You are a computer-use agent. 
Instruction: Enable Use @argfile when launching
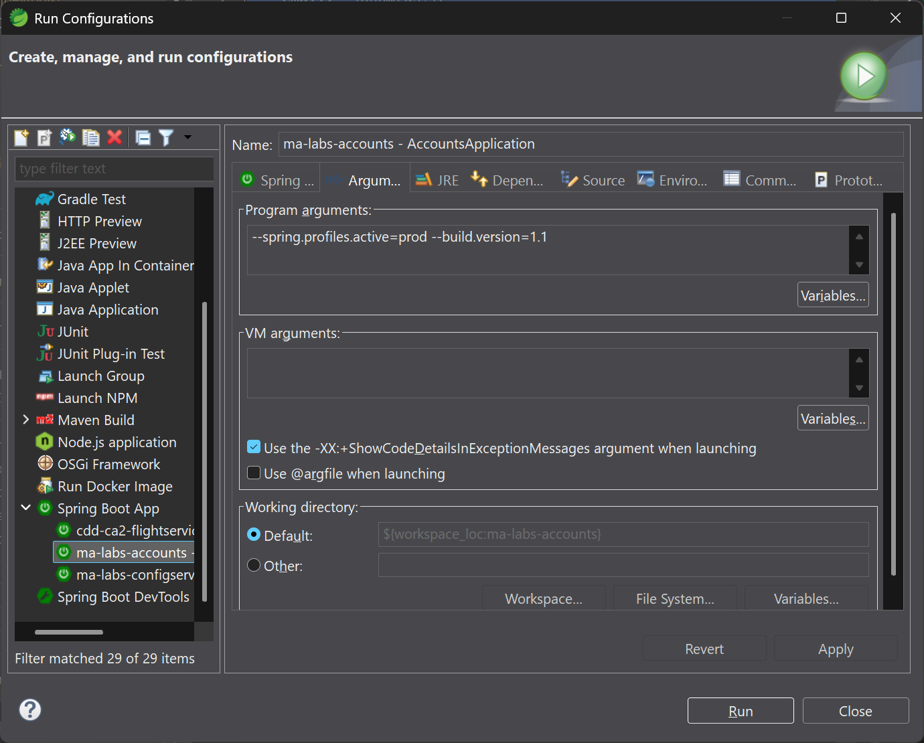tap(254, 473)
